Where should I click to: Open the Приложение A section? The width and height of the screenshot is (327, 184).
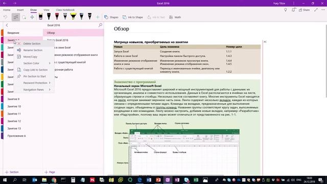coord(23,136)
